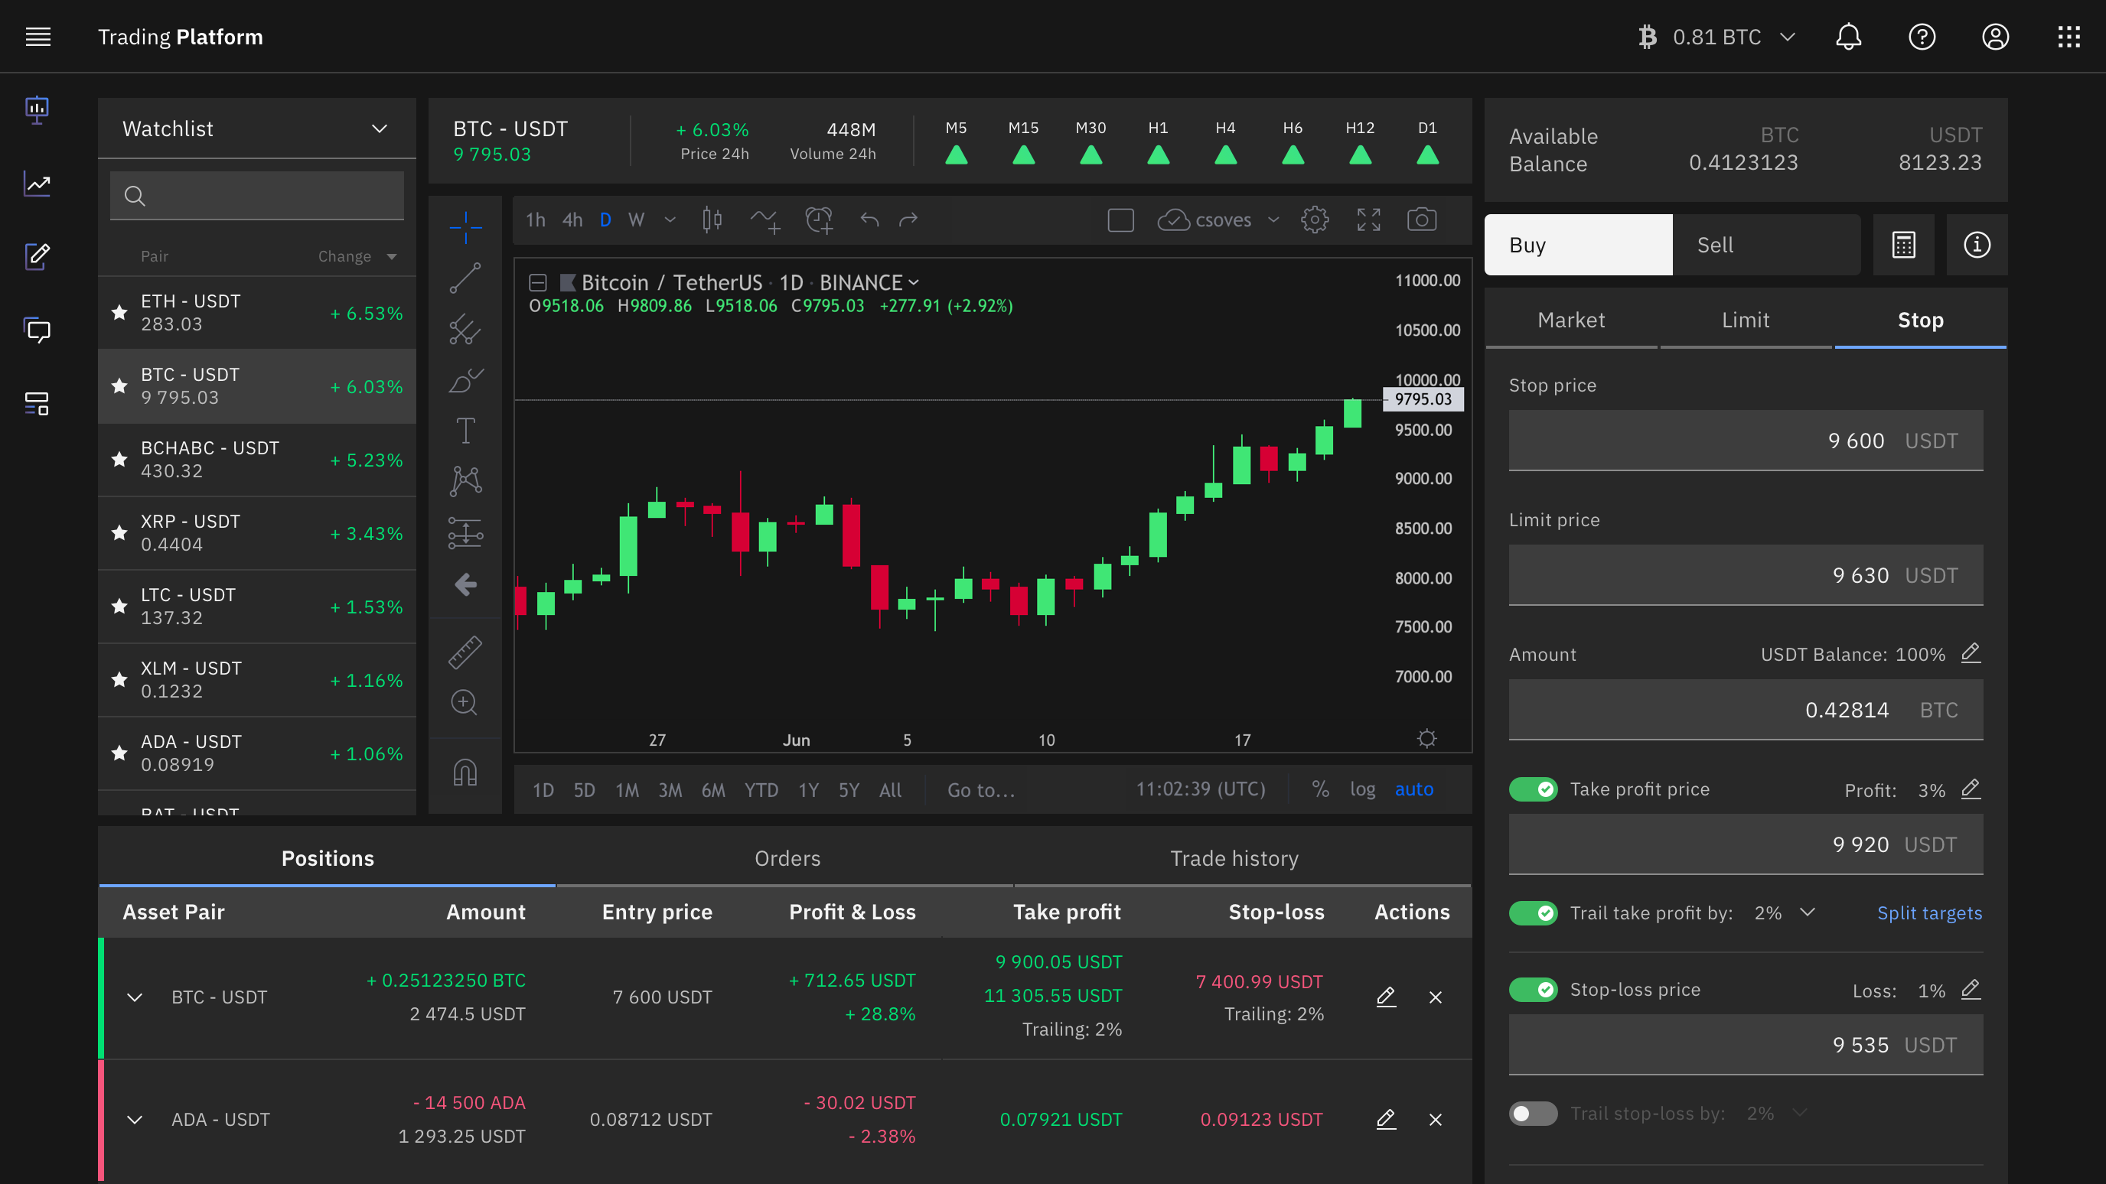This screenshot has height=1184, width=2106.
Task: Toggle the magnet snap tool
Action: point(465,773)
